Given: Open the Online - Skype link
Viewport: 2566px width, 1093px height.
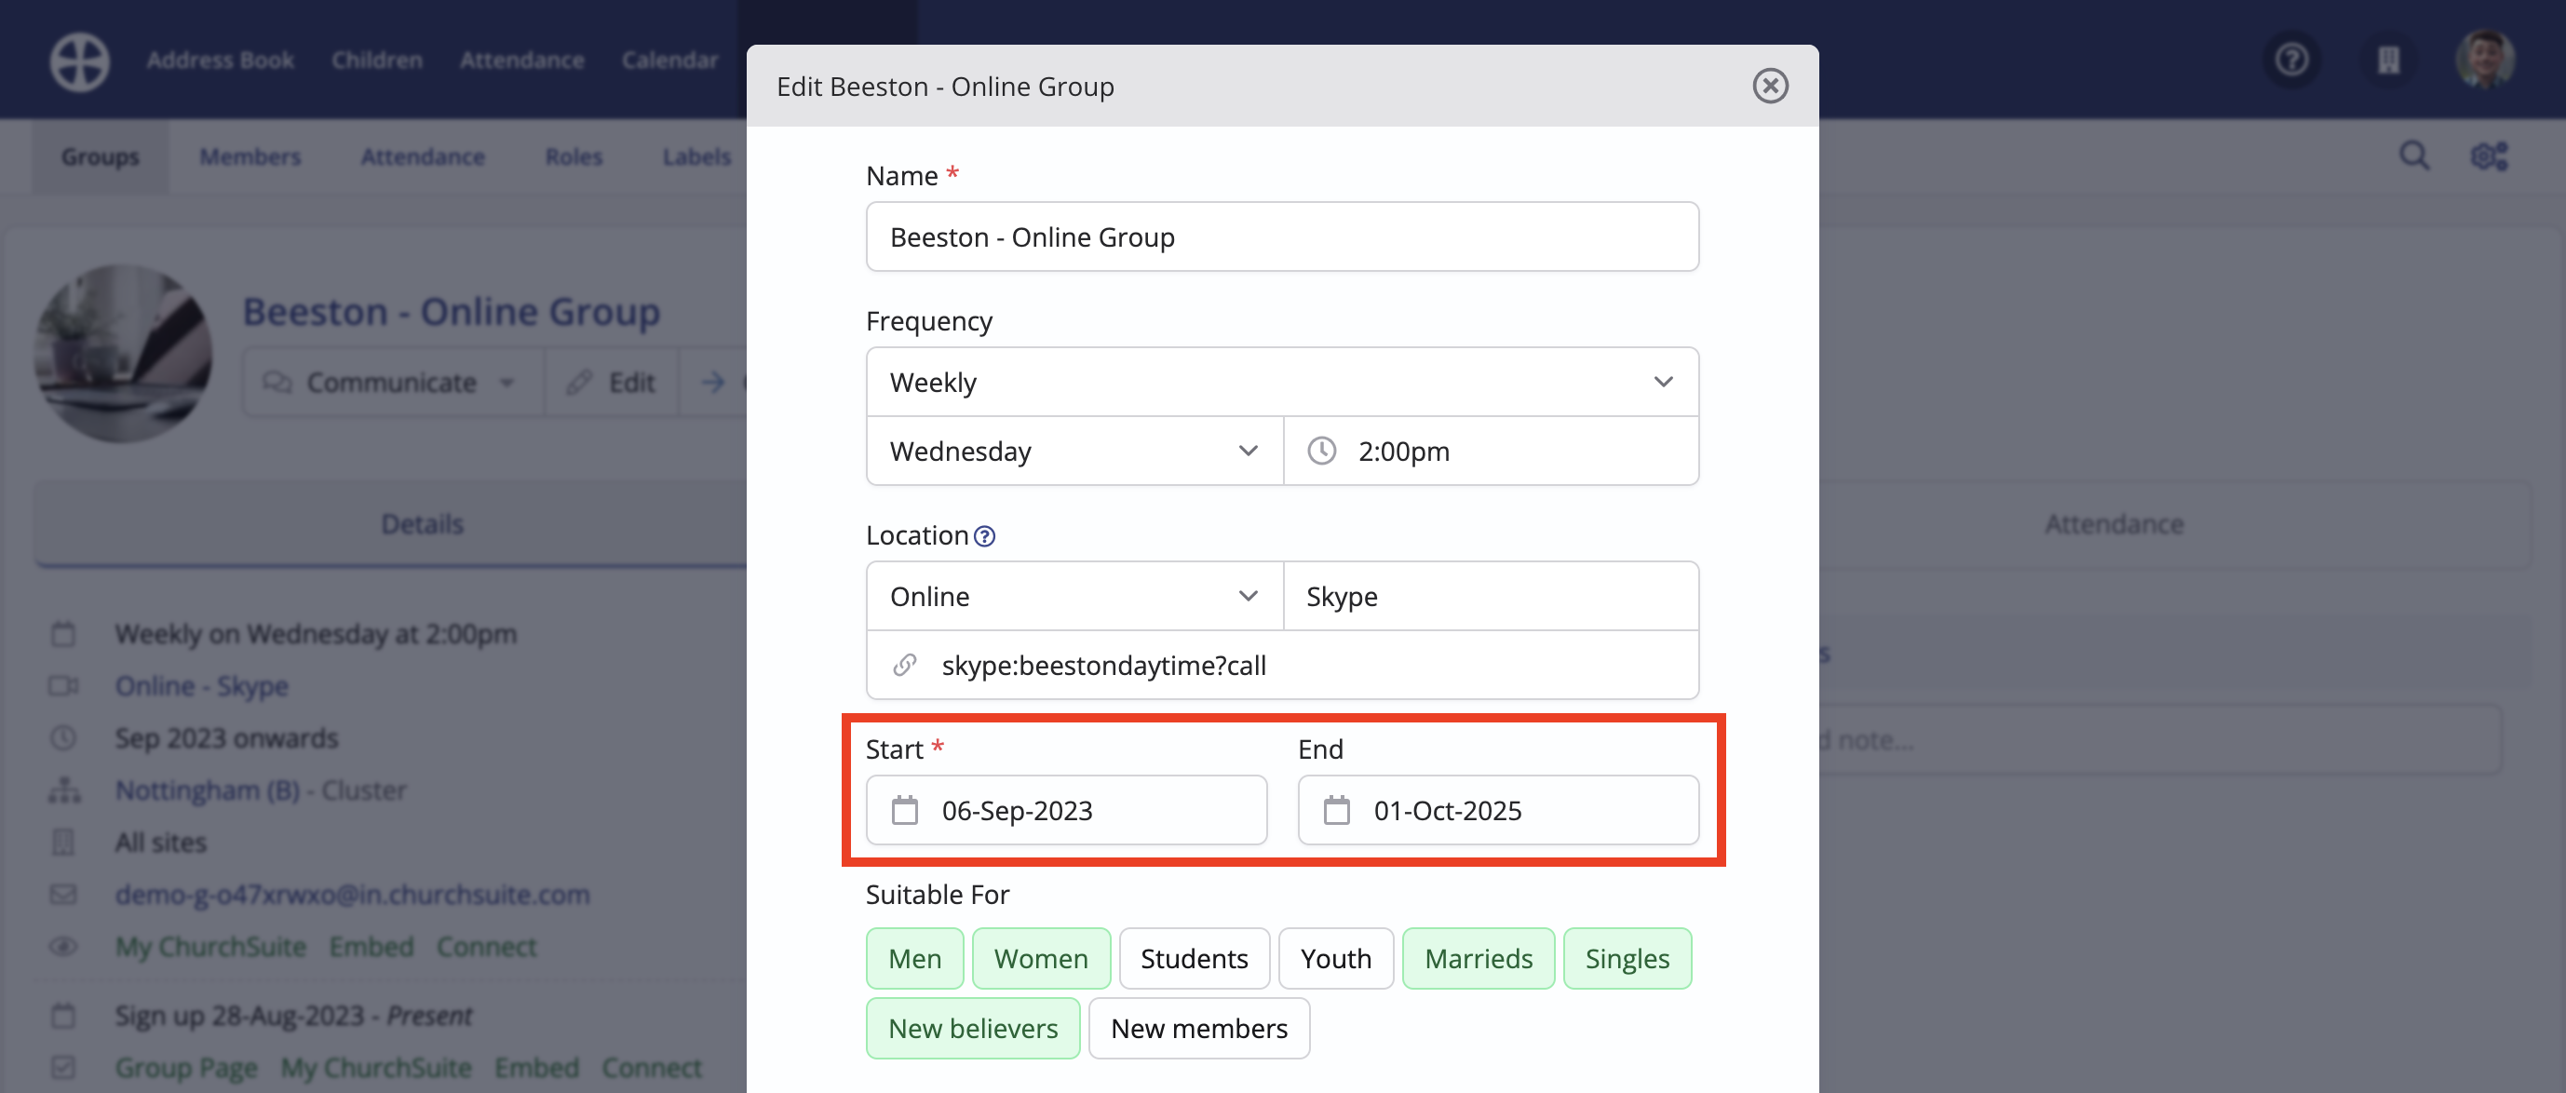Looking at the screenshot, I should pyautogui.click(x=202, y=685).
